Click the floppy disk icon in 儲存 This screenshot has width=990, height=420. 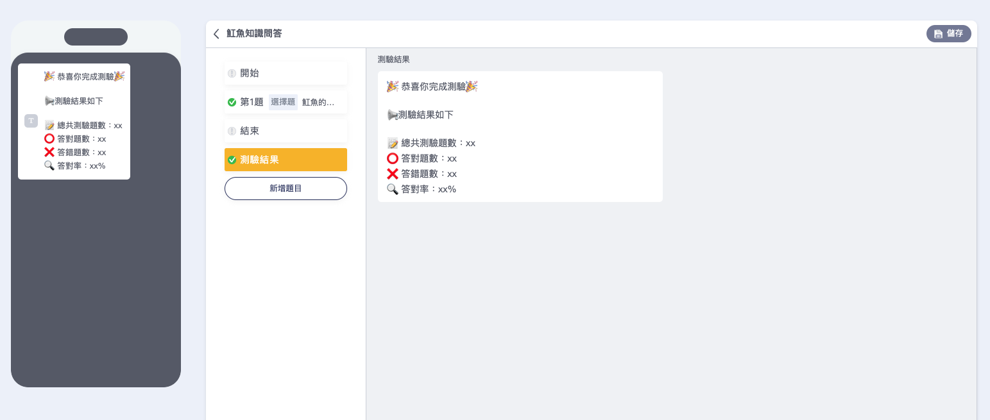938,34
